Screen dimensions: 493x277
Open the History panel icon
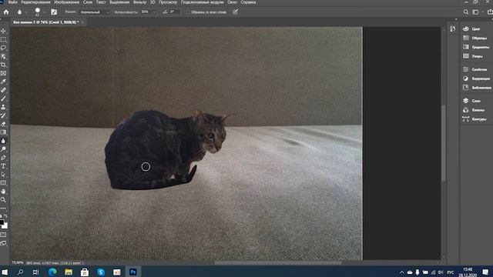452,29
